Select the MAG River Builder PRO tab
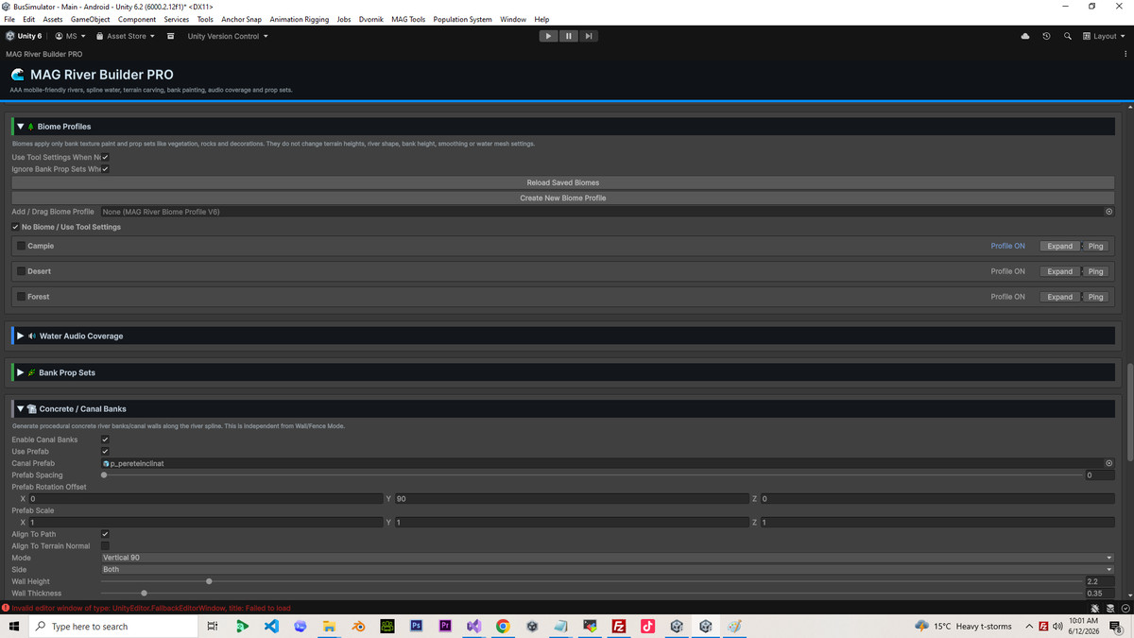1134x638 pixels. coord(43,54)
